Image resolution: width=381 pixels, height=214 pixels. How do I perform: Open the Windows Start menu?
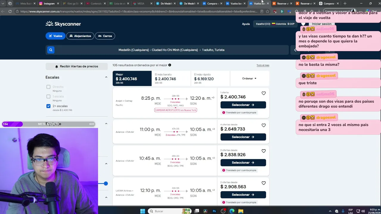(x=143, y=211)
